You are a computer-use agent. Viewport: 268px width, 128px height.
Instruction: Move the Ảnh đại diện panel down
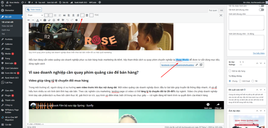click(x=261, y=111)
